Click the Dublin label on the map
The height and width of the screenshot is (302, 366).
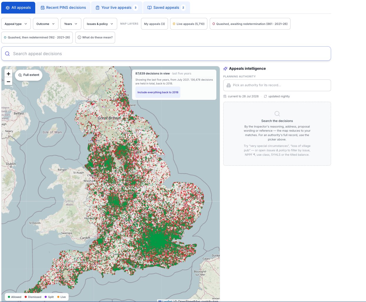point(11,164)
